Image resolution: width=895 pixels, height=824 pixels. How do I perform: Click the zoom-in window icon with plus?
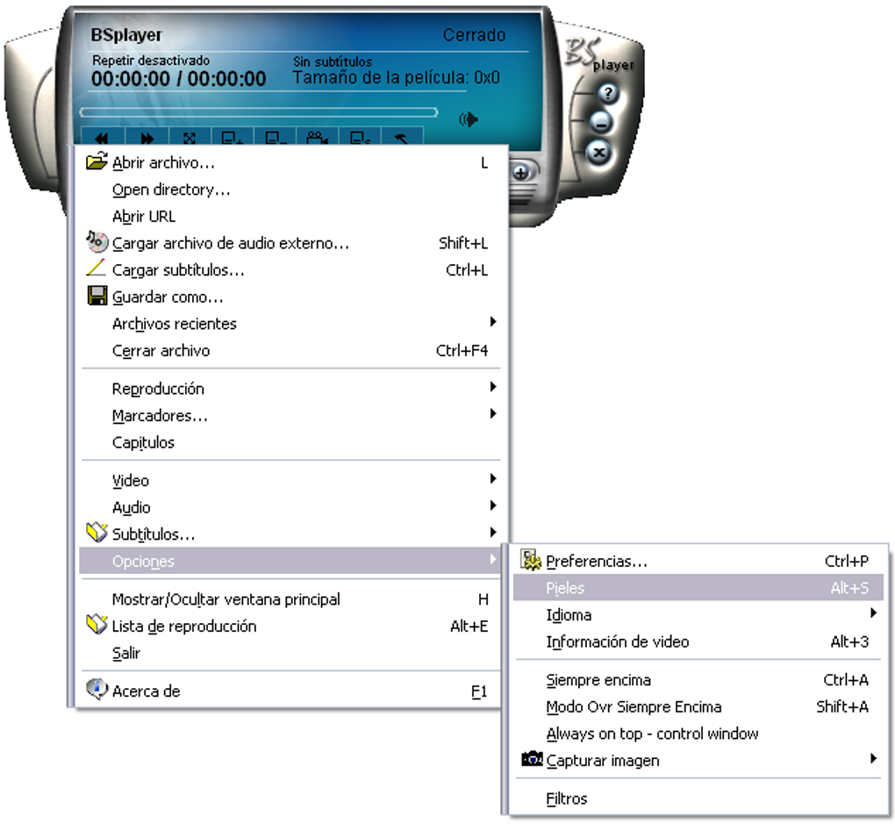pos(232,137)
